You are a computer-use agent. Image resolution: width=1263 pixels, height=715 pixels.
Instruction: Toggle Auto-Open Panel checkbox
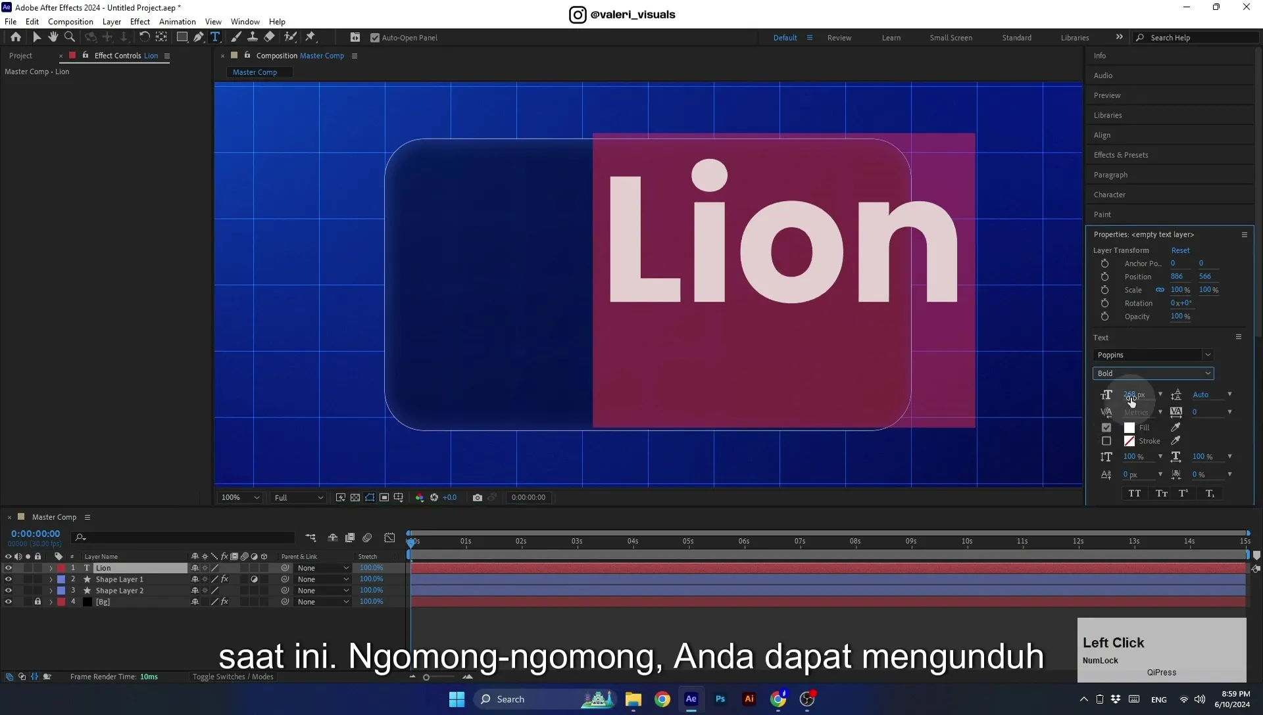[375, 38]
